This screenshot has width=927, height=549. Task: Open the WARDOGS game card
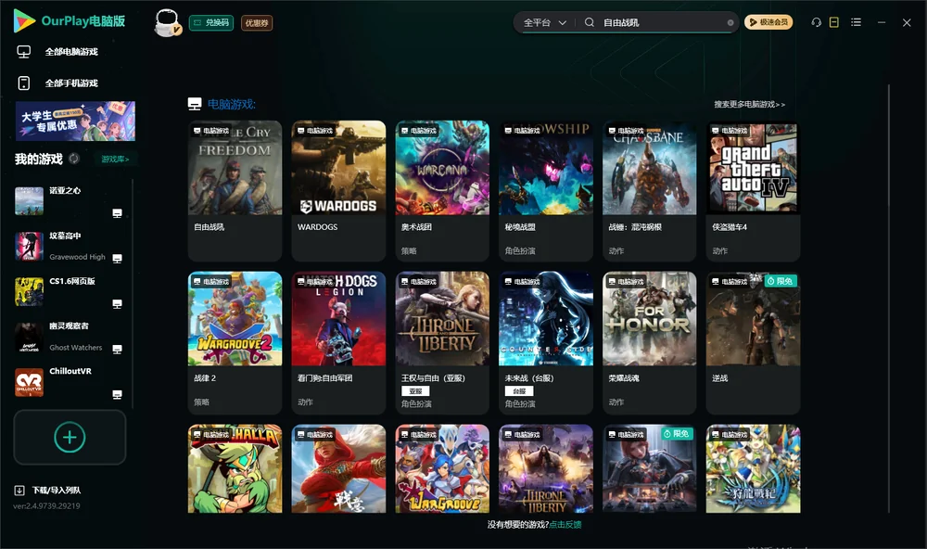[338, 190]
